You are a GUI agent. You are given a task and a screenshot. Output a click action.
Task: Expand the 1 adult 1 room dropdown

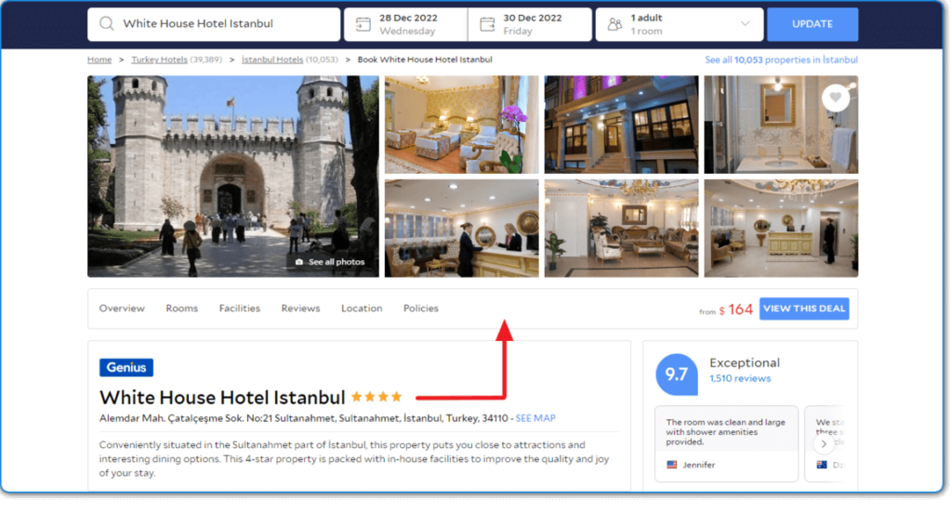point(745,24)
